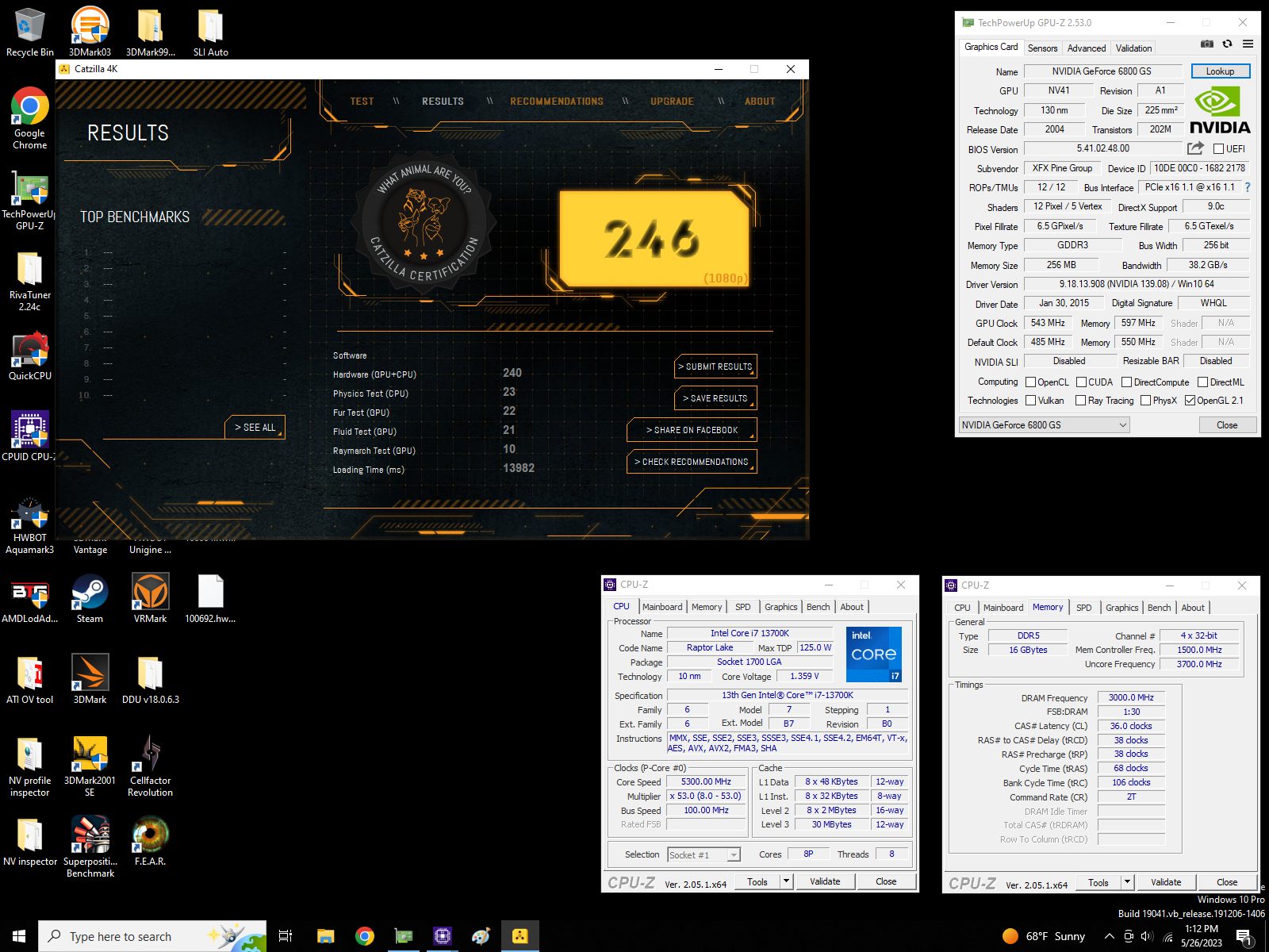Open the volume control in system tray

tap(1147, 936)
